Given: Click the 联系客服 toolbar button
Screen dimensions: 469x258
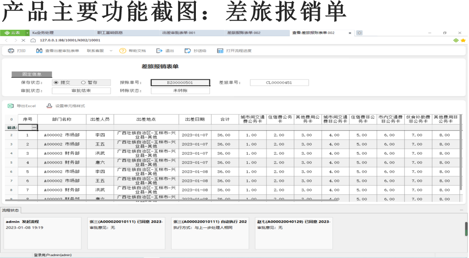Looking at the screenshot, I should coord(96,51).
